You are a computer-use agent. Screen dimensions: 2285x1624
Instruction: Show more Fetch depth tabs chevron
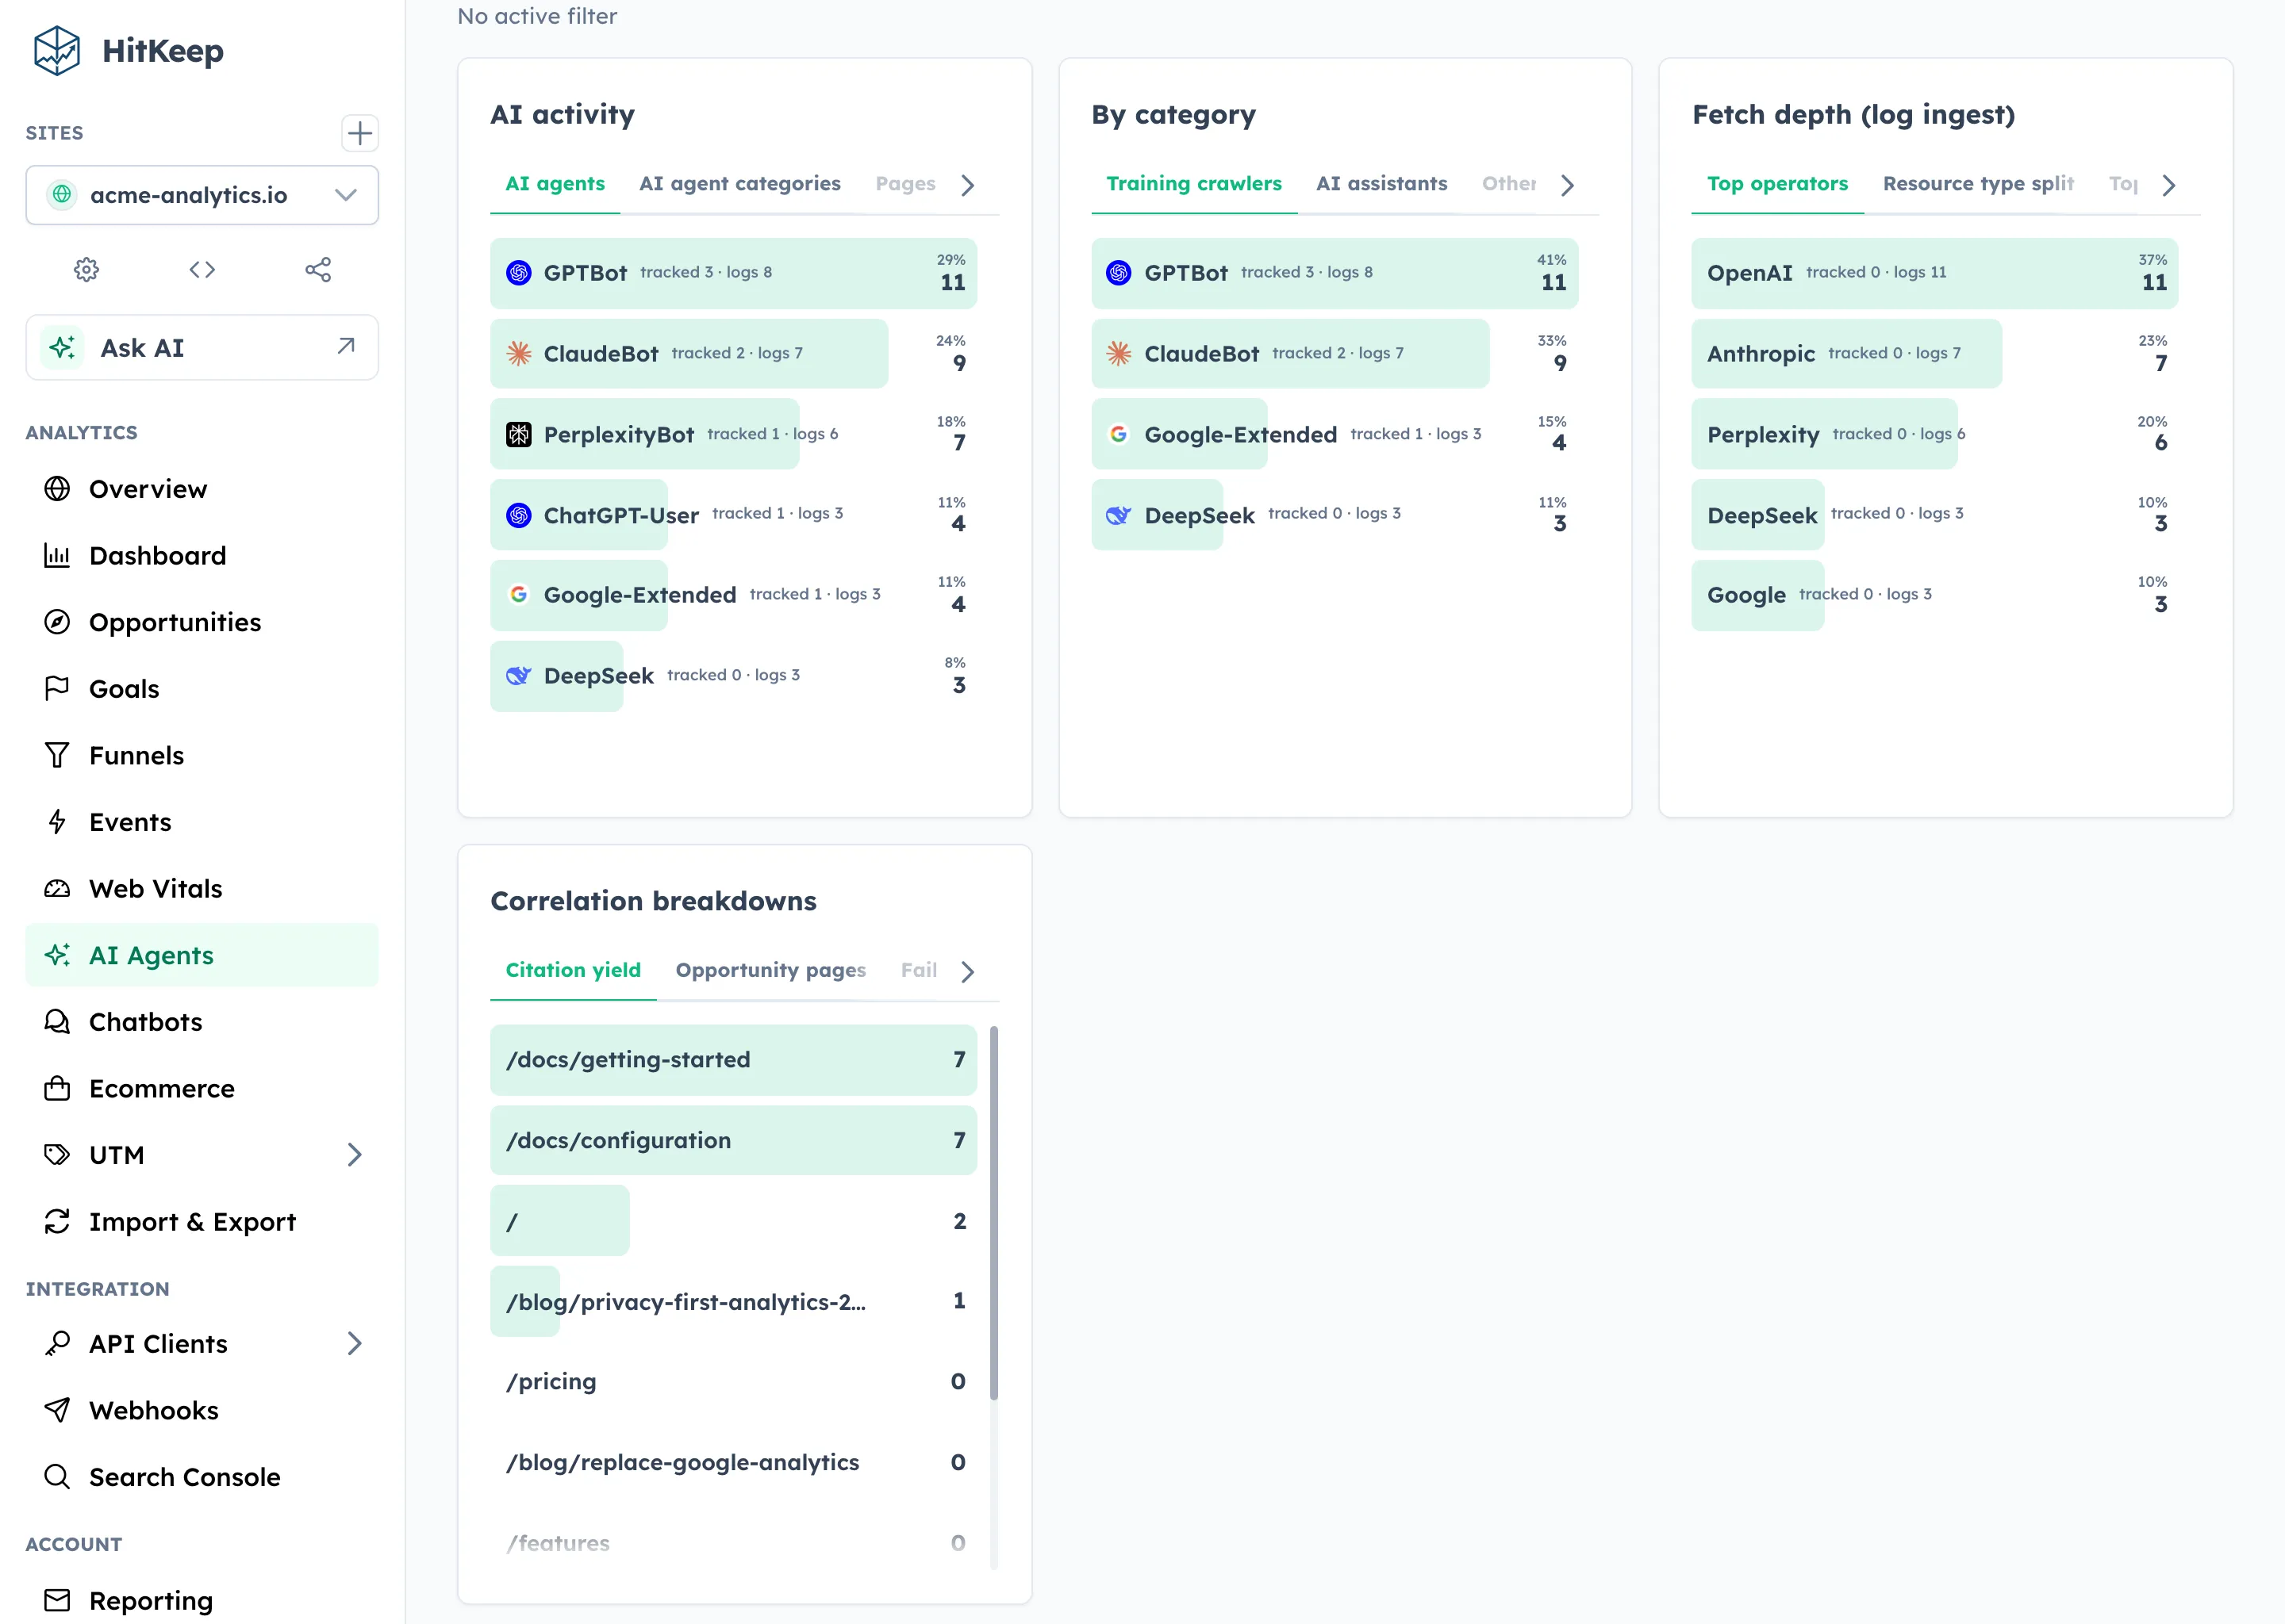(x=2169, y=185)
